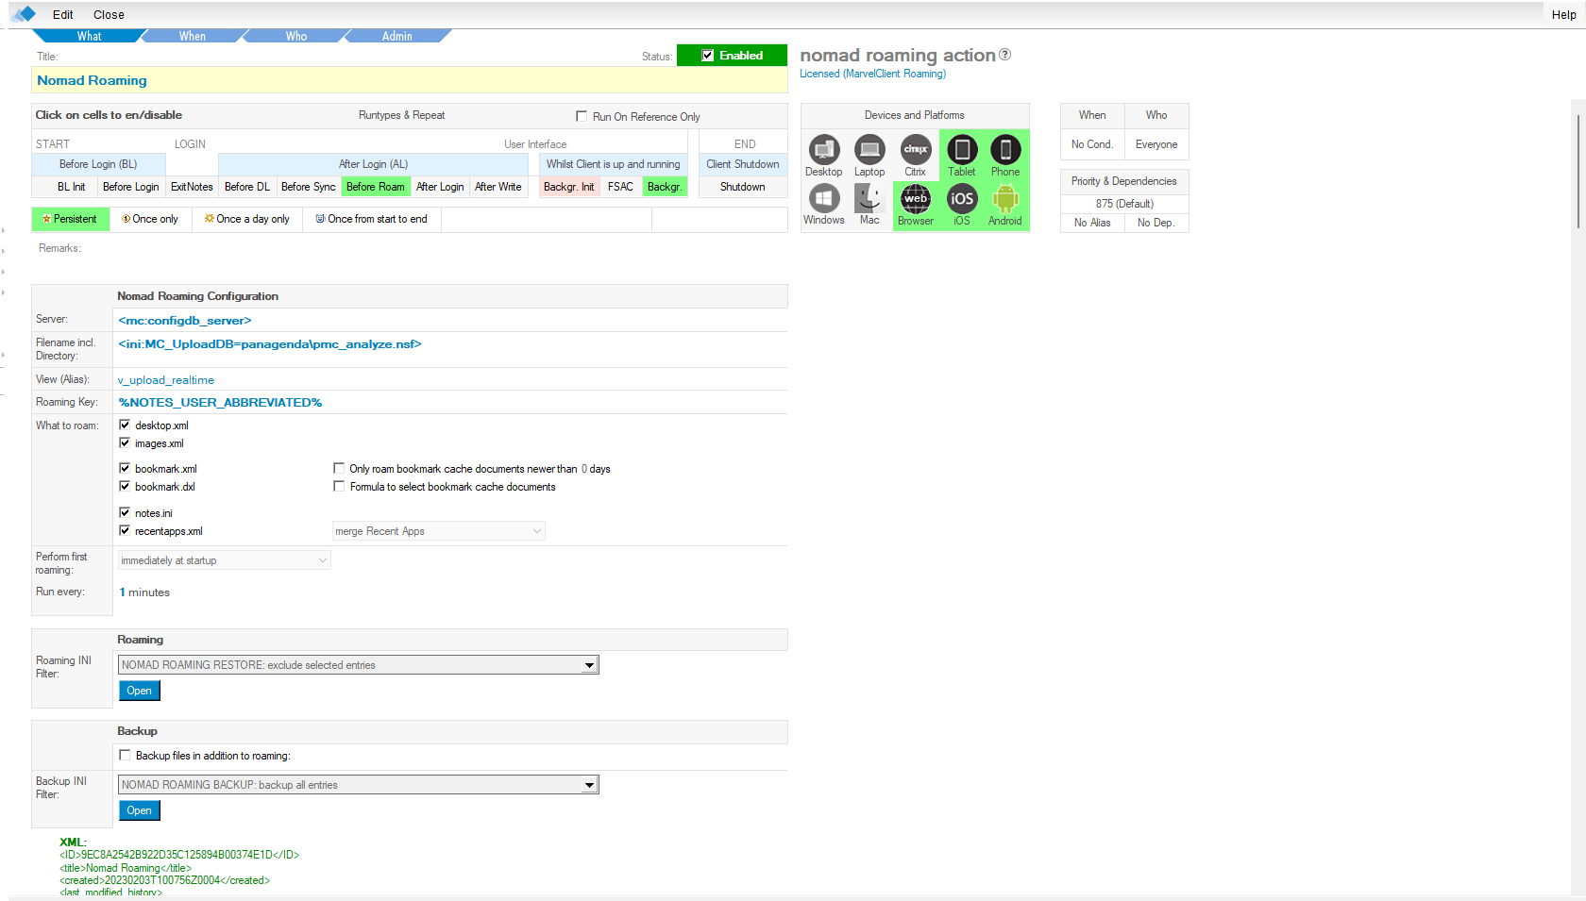This screenshot has width=1586, height=901.
Task: Open the Help menu
Action: pyautogui.click(x=1563, y=14)
